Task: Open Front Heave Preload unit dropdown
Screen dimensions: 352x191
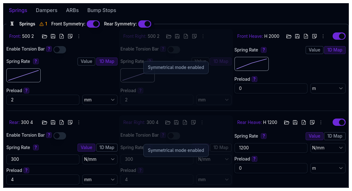Action: (x=328, y=88)
